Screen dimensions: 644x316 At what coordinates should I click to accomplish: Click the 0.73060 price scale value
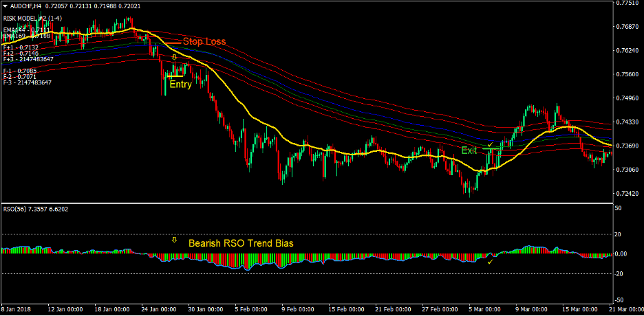627,169
